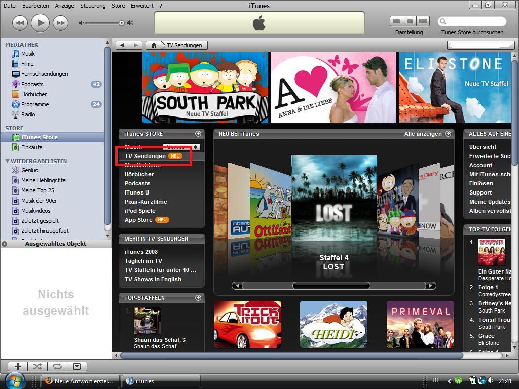Open the Anzeige menu
This screenshot has width=519, height=389.
tap(64, 6)
